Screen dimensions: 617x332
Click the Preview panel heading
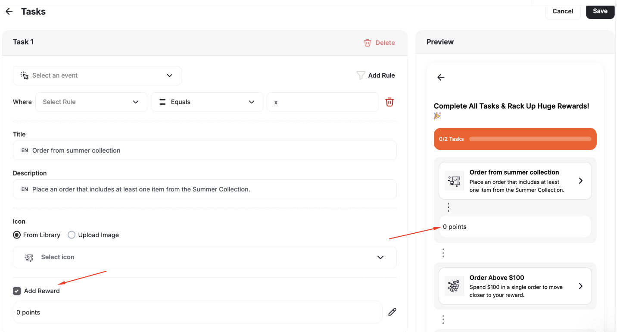tap(440, 42)
